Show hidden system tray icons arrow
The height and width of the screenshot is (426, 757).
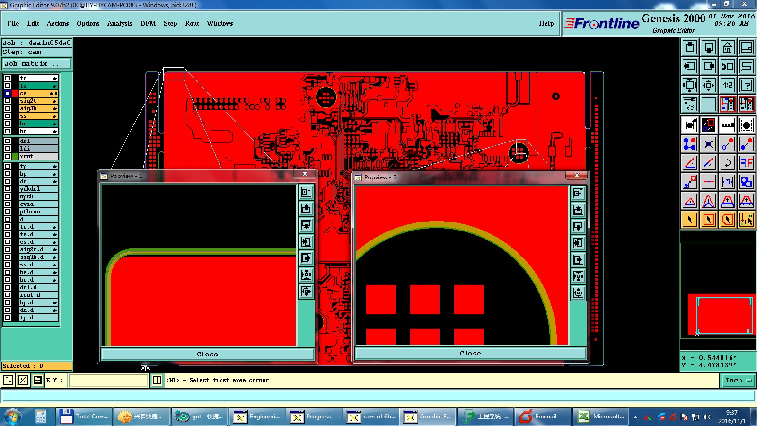coord(635,417)
